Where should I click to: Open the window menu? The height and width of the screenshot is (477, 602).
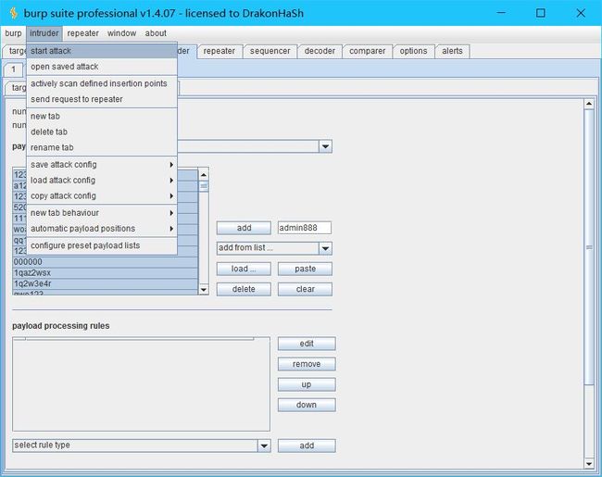[121, 33]
